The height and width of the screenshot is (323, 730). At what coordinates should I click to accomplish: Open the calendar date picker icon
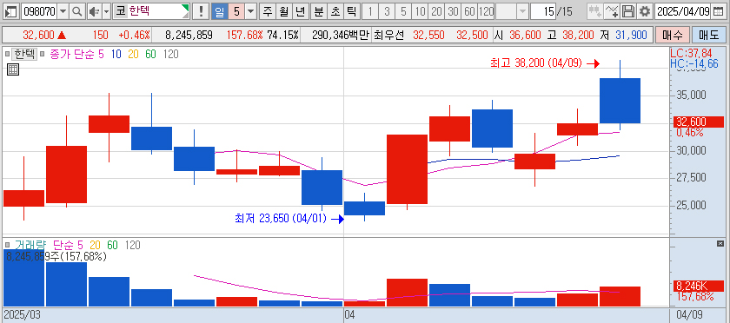pyautogui.click(x=718, y=11)
